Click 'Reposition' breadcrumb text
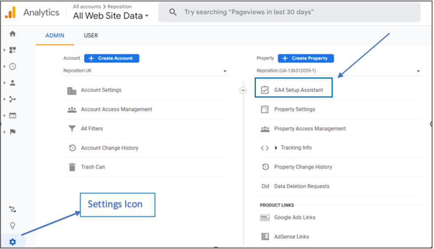The height and width of the screenshot is (249, 434). (x=119, y=6)
